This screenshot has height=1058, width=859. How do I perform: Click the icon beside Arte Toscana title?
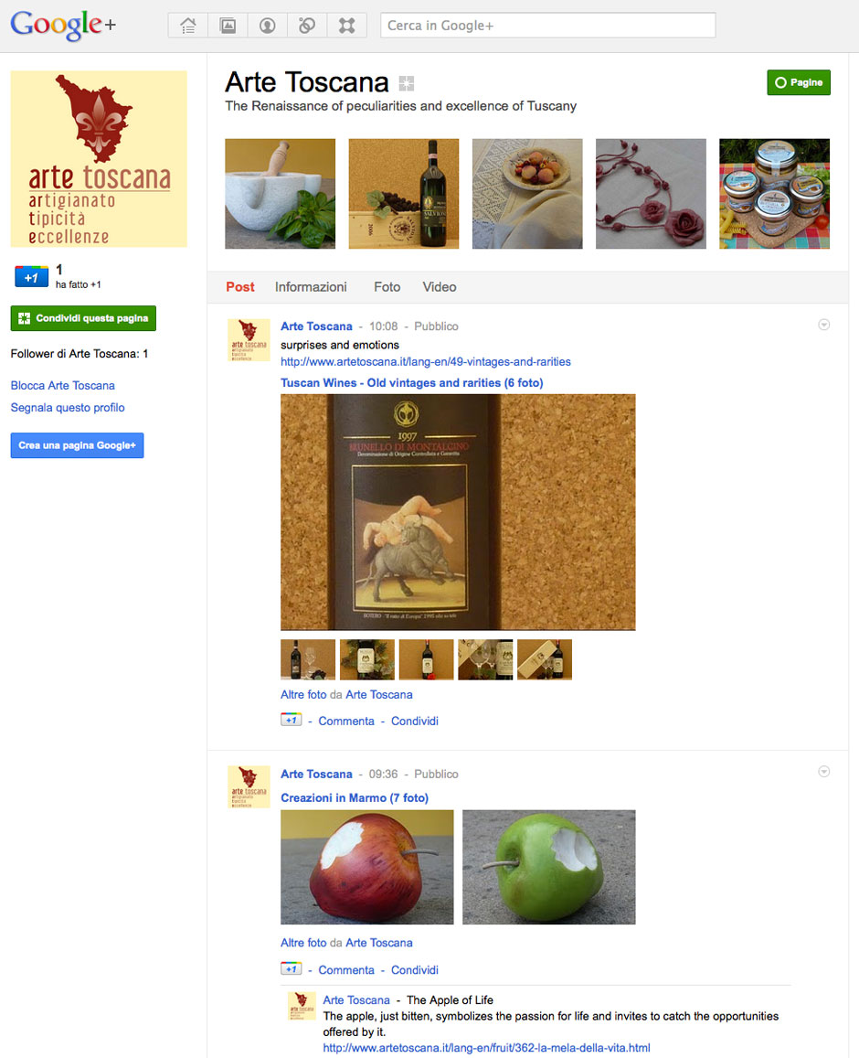coord(407,83)
